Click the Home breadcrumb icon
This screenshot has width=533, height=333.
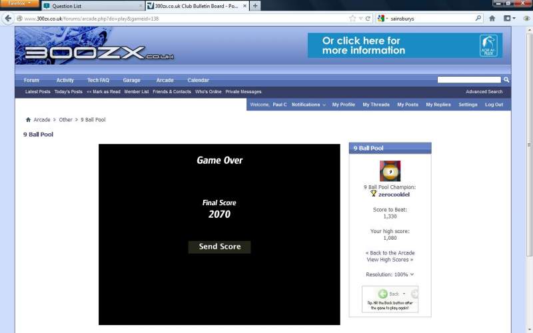pyautogui.click(x=28, y=120)
